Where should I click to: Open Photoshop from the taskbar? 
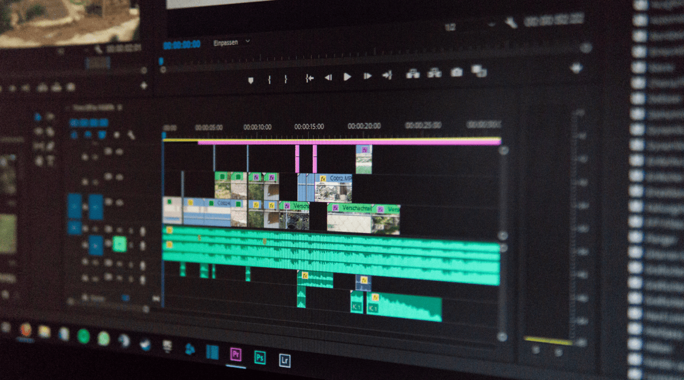coord(260,357)
